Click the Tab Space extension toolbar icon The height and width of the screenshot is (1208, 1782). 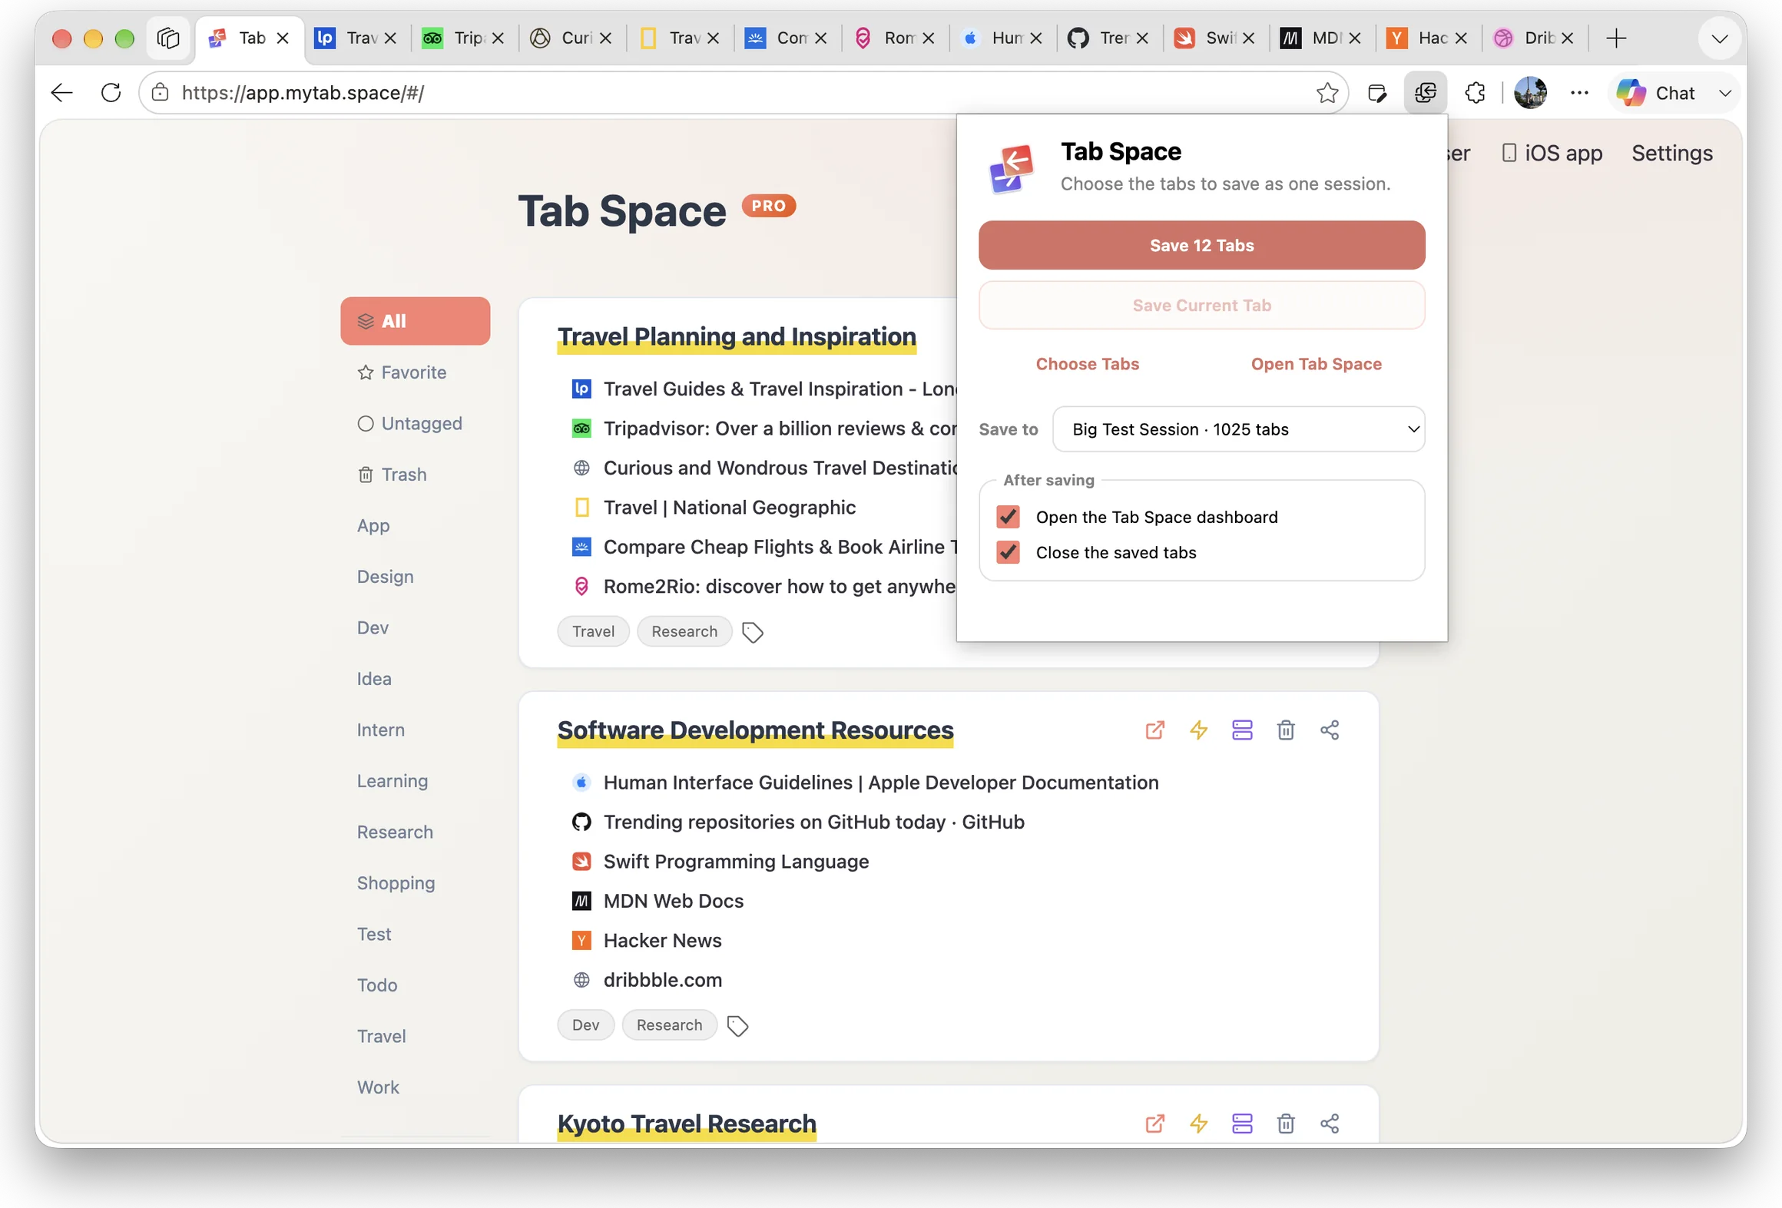click(1426, 93)
